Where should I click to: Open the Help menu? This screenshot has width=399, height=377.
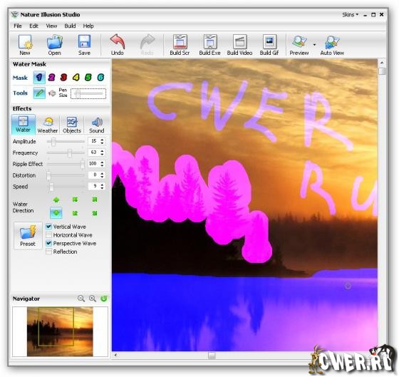[88, 26]
